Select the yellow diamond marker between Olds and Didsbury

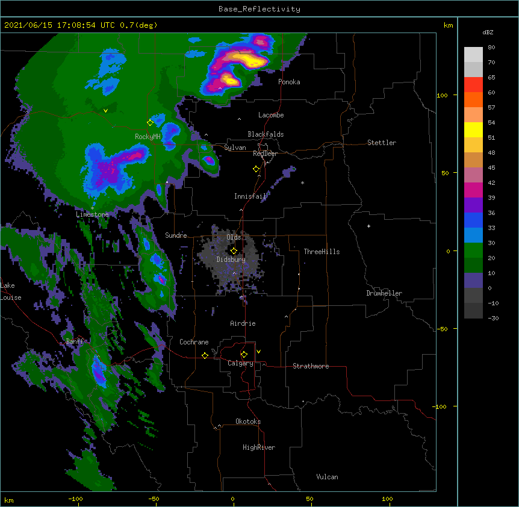click(234, 251)
